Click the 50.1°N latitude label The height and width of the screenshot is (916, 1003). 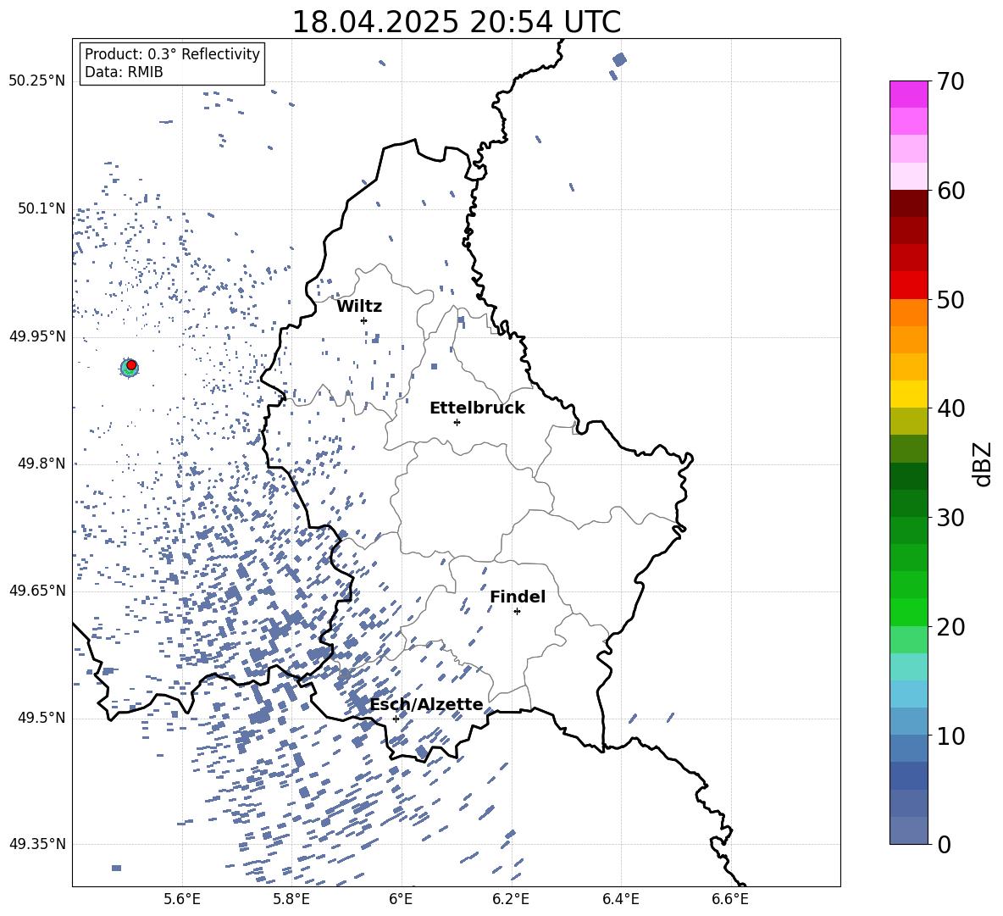[42, 208]
